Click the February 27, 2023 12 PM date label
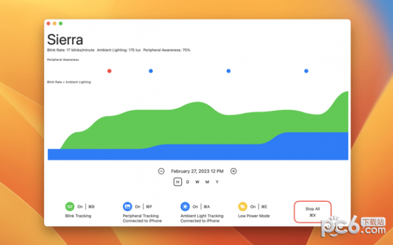This screenshot has height=245, width=393. (x=197, y=171)
